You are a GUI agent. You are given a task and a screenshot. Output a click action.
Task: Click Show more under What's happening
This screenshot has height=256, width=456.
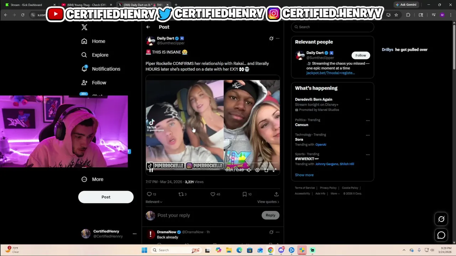pyautogui.click(x=304, y=175)
